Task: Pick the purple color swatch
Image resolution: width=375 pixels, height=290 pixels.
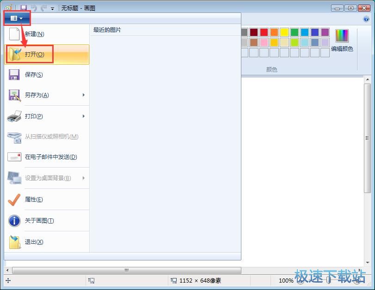Action: tap(325, 32)
